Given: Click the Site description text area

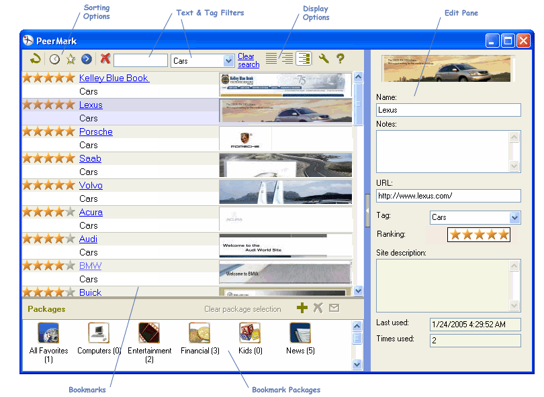Looking at the screenshot, I should point(448,286).
